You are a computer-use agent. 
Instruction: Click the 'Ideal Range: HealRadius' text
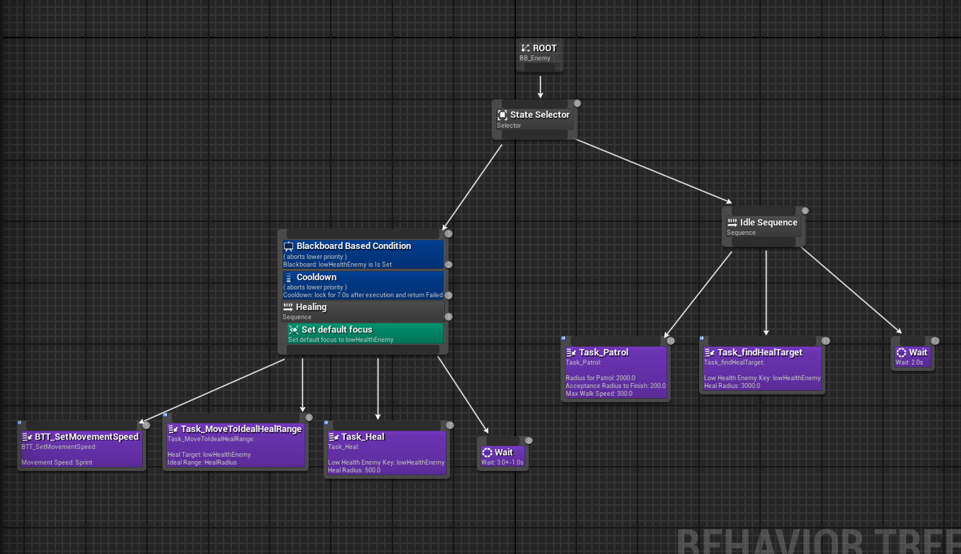tap(202, 462)
